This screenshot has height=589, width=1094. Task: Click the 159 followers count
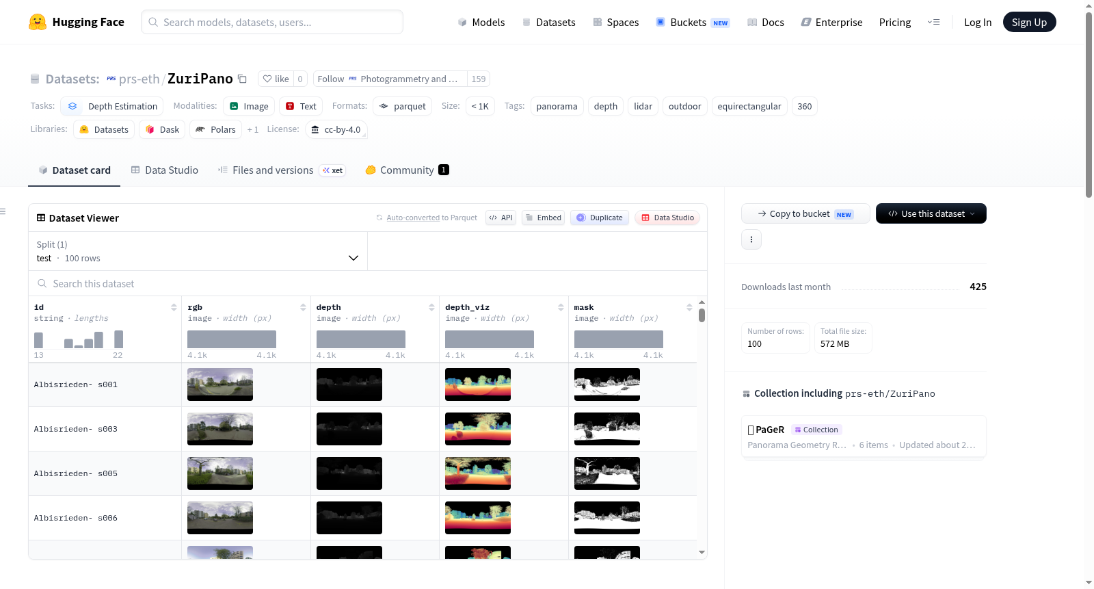[x=479, y=79]
